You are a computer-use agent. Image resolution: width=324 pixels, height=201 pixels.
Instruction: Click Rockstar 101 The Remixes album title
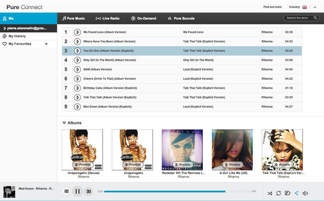[x=183, y=173]
